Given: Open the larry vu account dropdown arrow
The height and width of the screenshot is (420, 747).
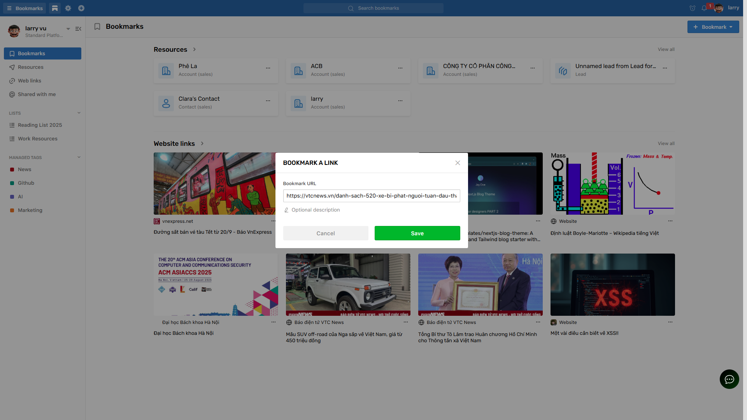Looking at the screenshot, I should (68, 29).
